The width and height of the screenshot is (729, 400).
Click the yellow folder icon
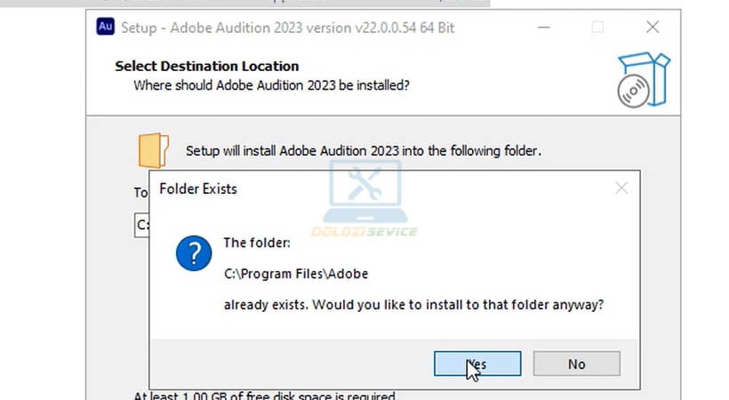coord(153,150)
